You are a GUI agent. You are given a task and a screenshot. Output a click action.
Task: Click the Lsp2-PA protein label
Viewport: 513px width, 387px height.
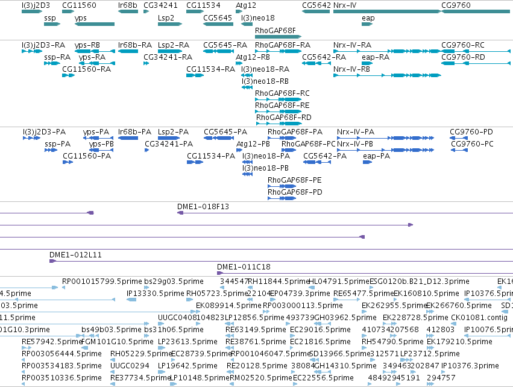coord(174,132)
